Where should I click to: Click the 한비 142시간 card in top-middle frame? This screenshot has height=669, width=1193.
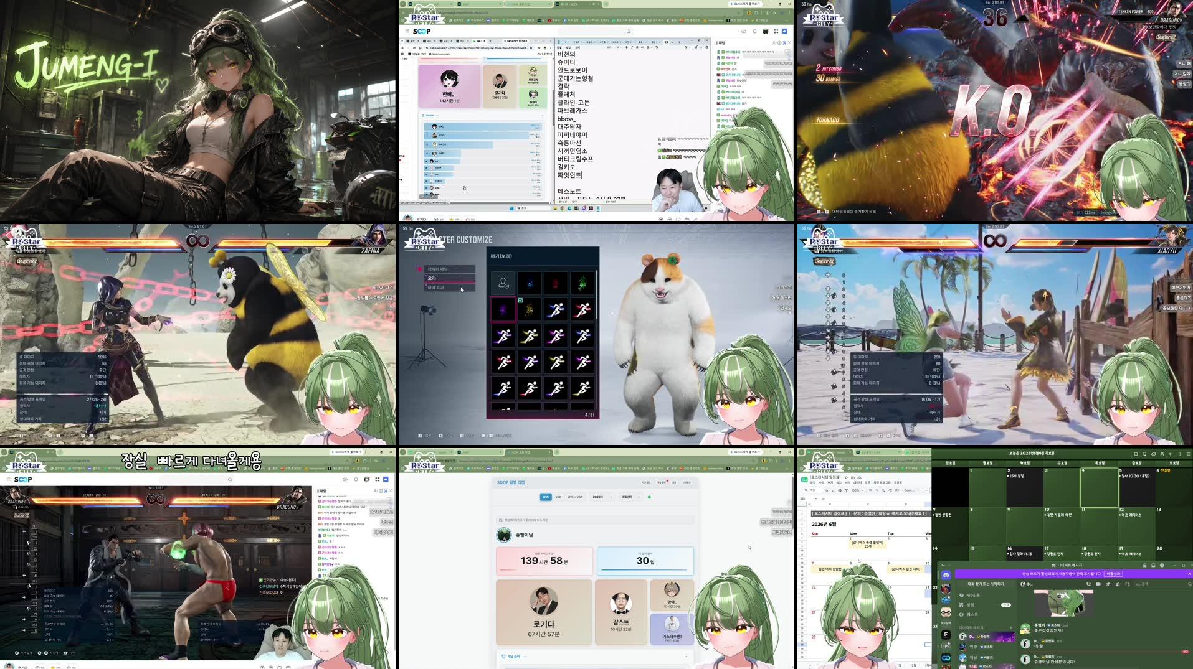[449, 86]
